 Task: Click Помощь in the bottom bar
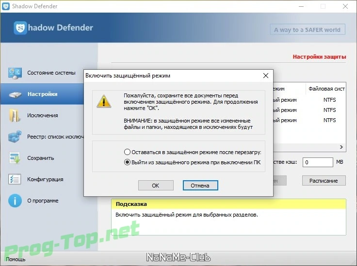pyautogui.click(x=16, y=259)
